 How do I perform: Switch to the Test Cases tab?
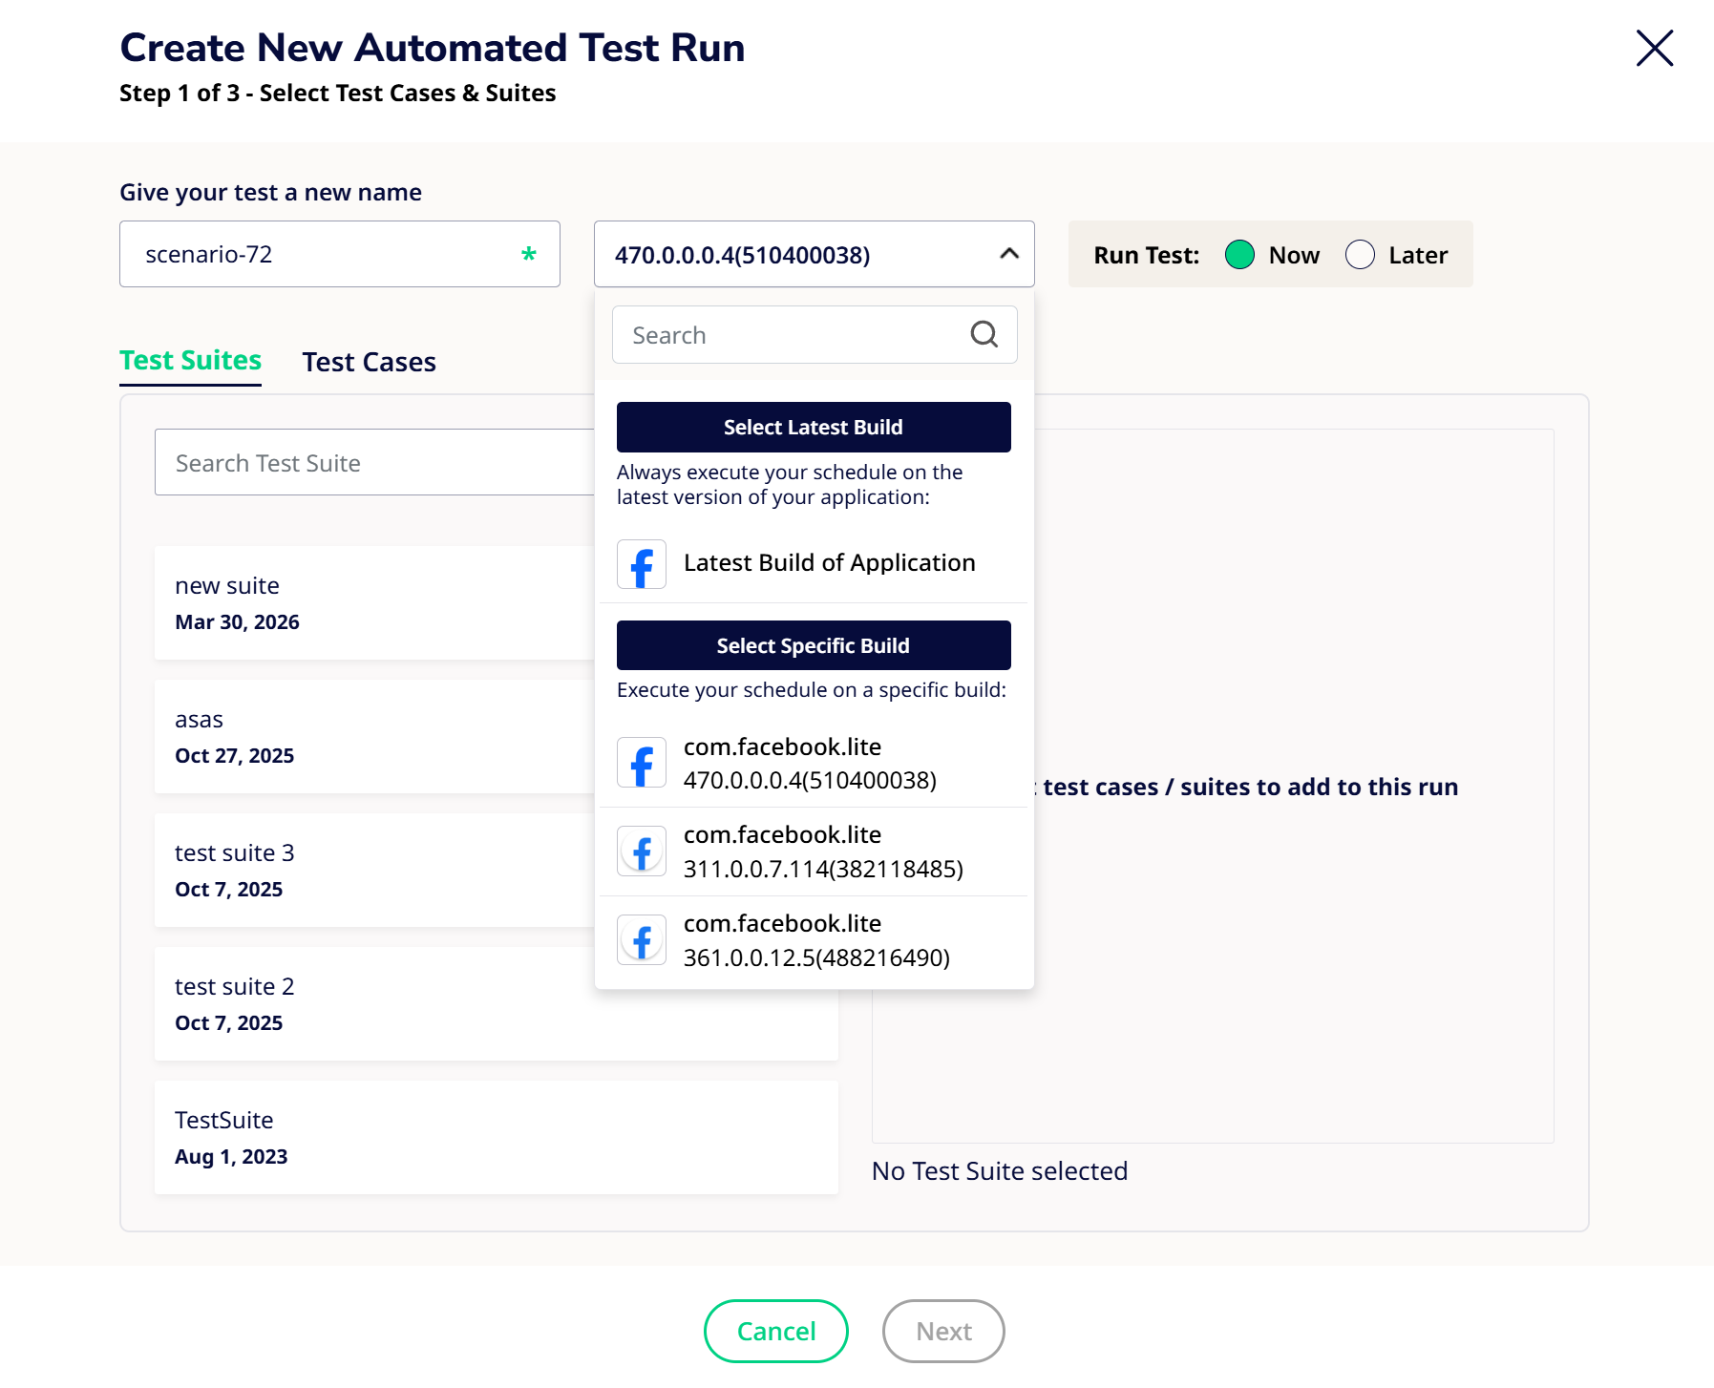pyautogui.click(x=369, y=362)
